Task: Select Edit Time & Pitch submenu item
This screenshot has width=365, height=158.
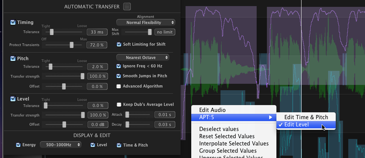Action: coord(306,117)
